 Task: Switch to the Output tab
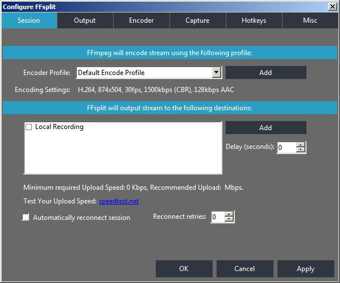pos(85,20)
